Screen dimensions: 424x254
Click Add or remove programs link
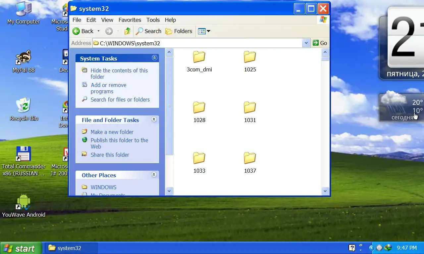[x=109, y=88]
